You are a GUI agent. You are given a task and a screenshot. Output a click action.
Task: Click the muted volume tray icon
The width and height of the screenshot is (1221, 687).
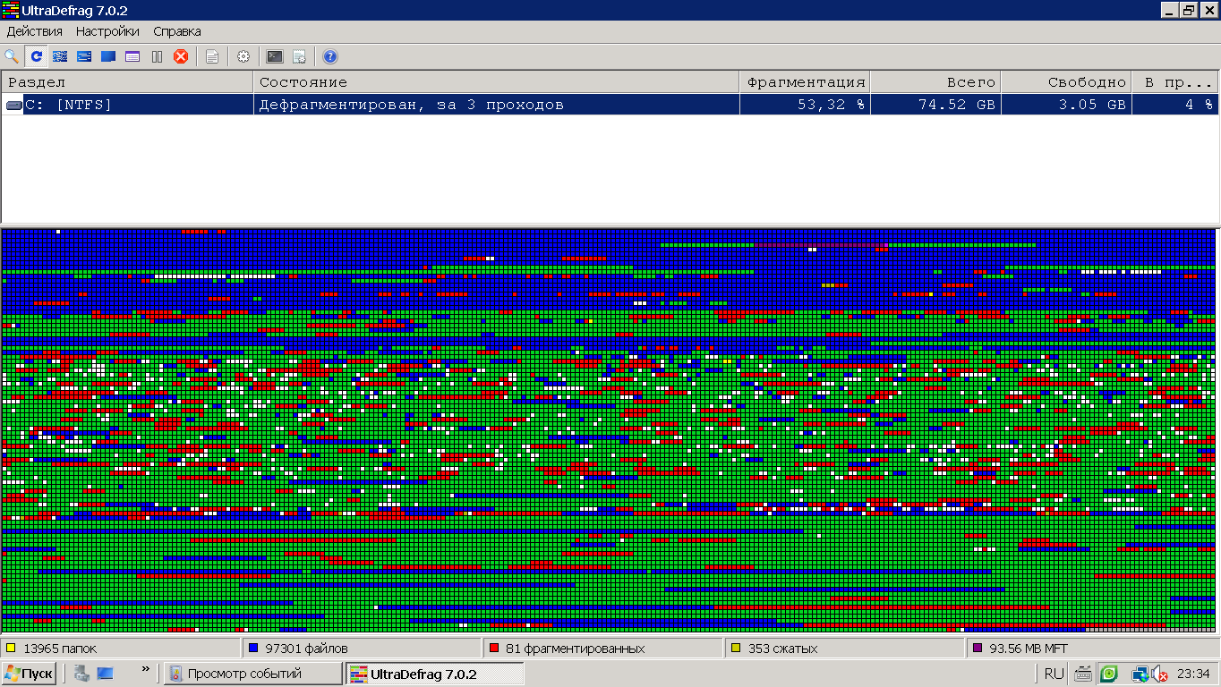click(1160, 674)
